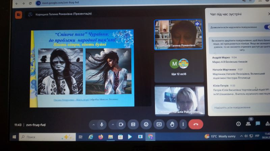Screen dimensions: 270x151
Task: Close the meeting chat panel
Action: tap(269, 14)
